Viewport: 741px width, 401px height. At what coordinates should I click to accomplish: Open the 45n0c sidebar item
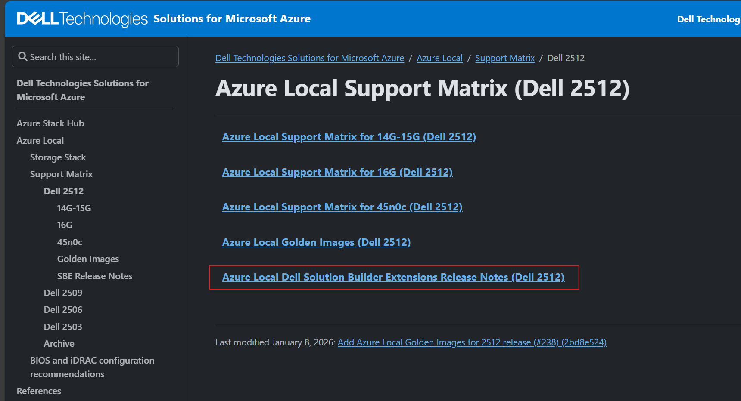(69, 242)
